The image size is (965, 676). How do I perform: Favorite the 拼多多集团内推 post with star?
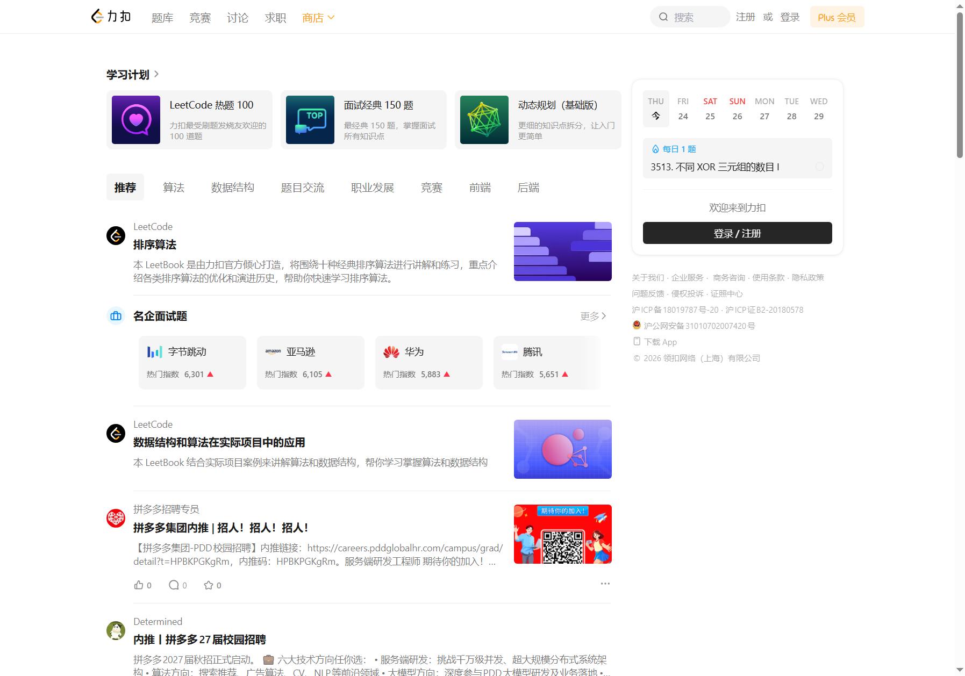[209, 585]
